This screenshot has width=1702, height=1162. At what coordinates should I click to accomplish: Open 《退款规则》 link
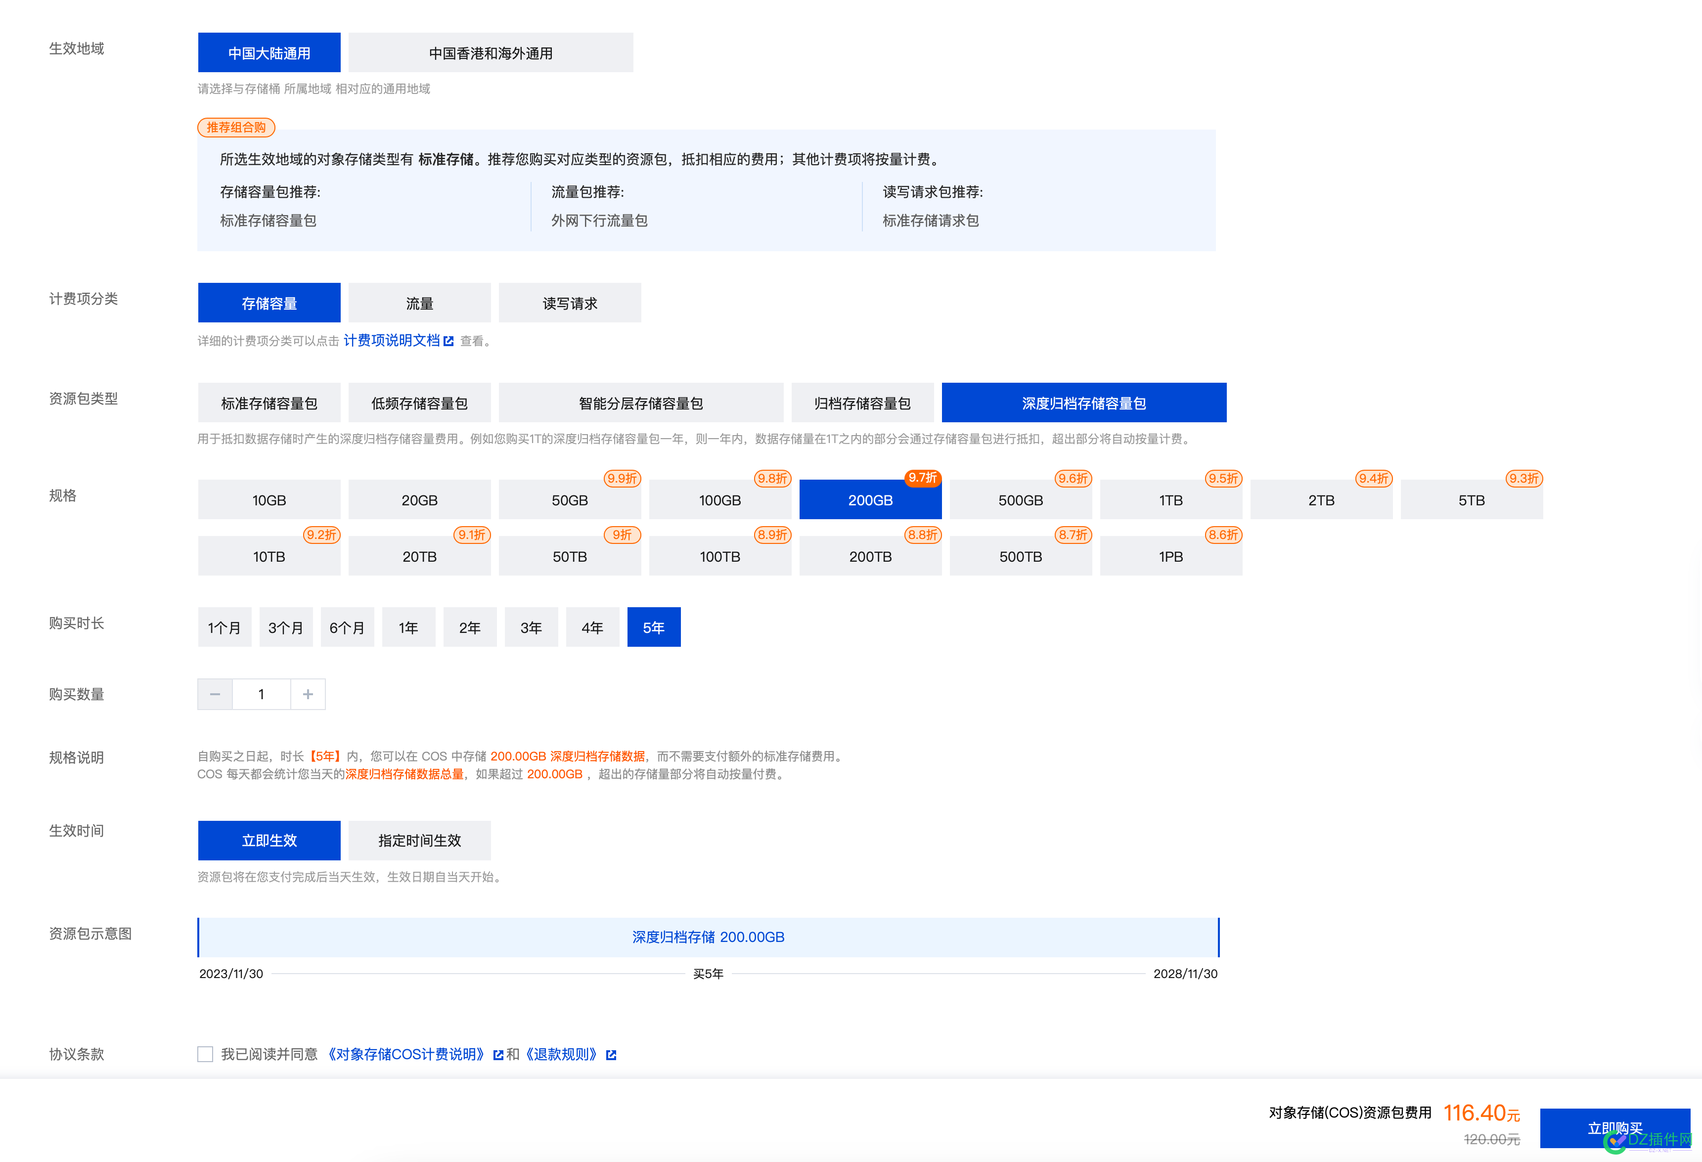pyautogui.click(x=561, y=1054)
